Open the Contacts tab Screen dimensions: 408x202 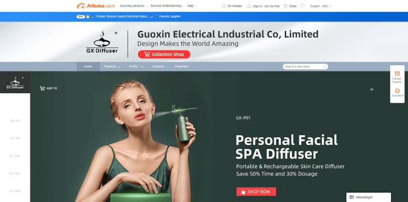(158, 66)
